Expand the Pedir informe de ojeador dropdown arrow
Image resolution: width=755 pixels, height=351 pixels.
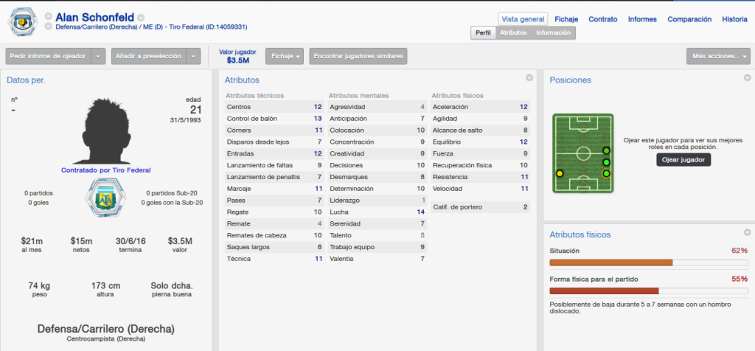[98, 56]
